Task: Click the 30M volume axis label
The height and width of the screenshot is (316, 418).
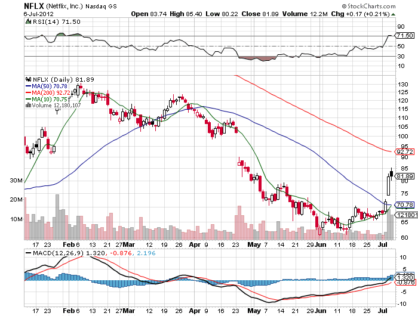Action: tap(16, 180)
